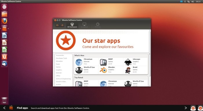Viewport: 203px width, 111px height.
Task: Click the World of Goo icon under Top Rated
Action: 128,84
